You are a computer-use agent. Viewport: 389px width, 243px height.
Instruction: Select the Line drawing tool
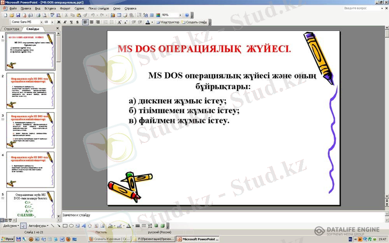pyautogui.click(x=53, y=226)
